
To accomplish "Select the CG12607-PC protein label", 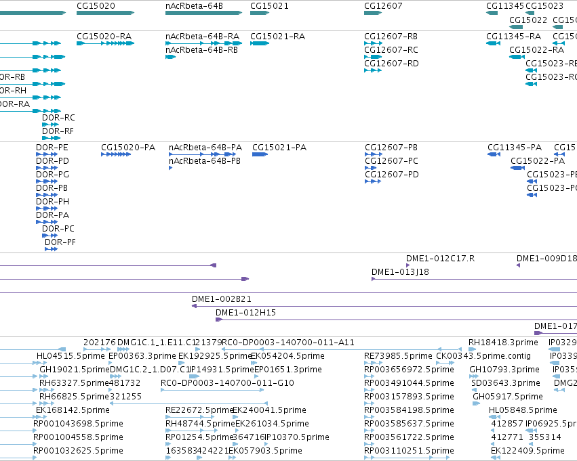I will (391, 161).
